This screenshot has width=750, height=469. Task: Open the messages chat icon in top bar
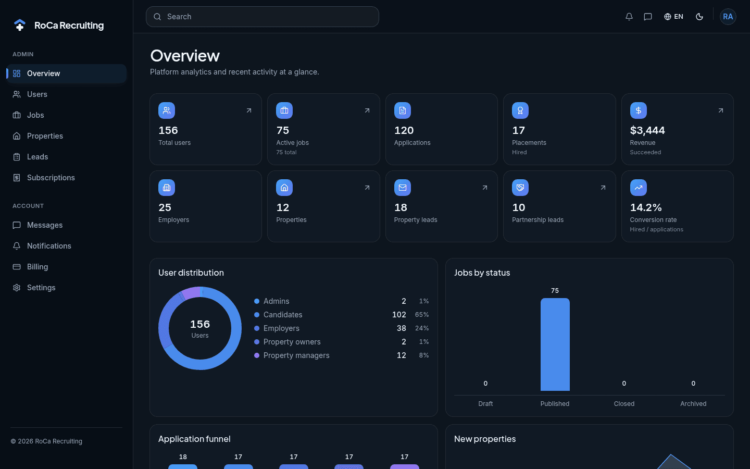[648, 17]
